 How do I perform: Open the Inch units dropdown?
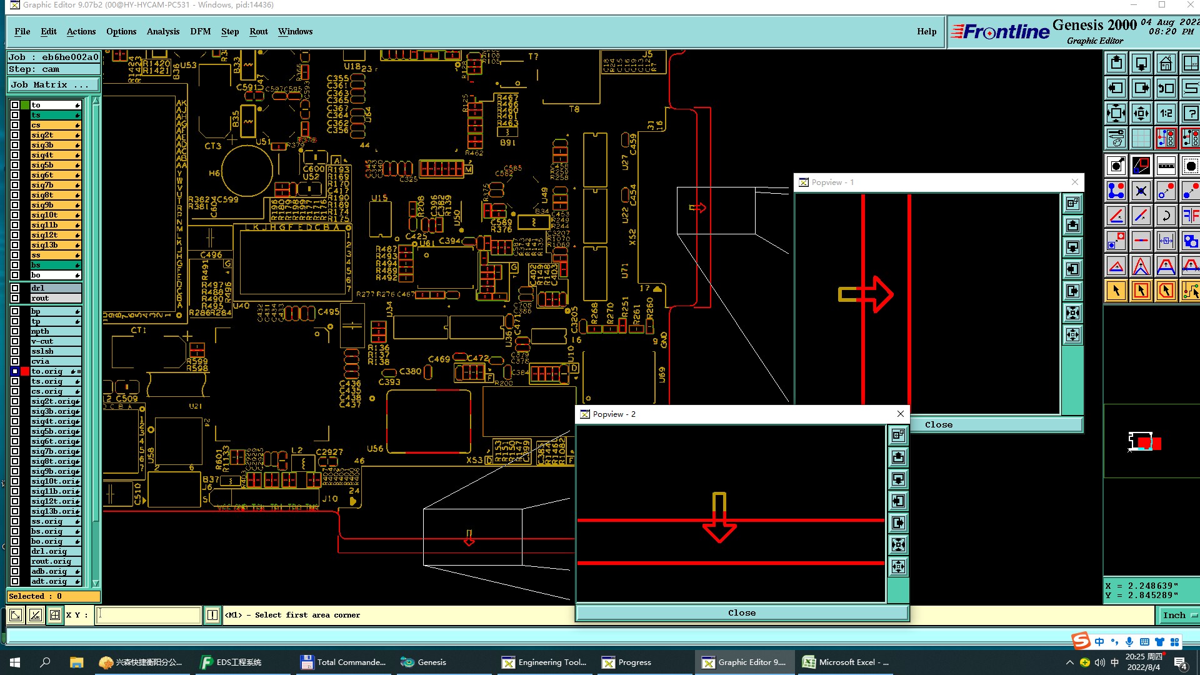[1179, 616]
